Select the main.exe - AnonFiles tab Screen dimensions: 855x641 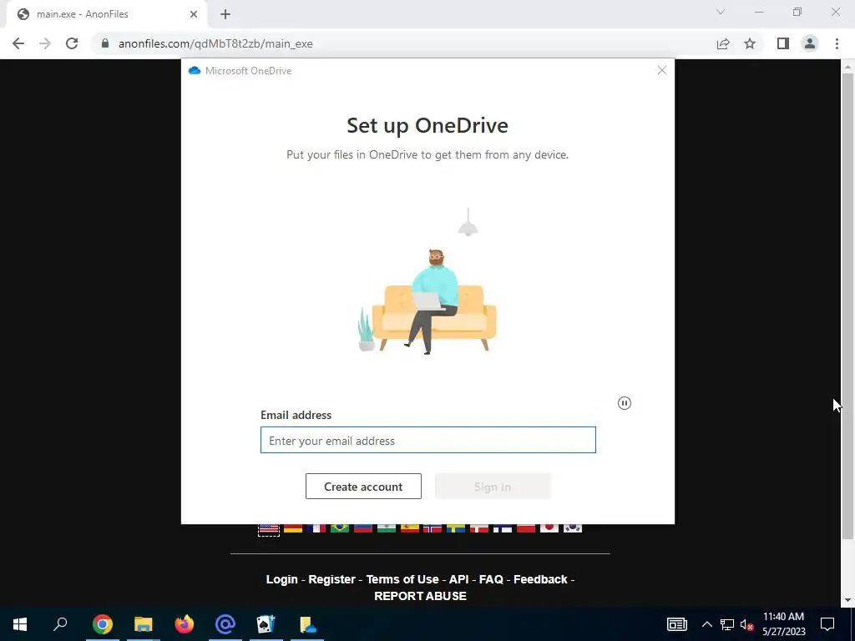(x=107, y=15)
